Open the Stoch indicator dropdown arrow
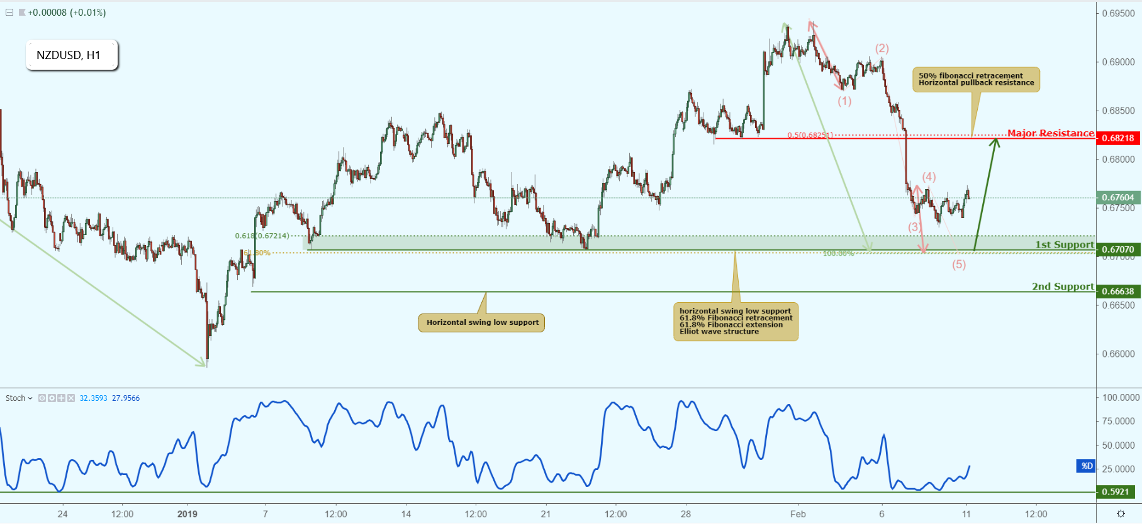1142x524 pixels. [30, 398]
